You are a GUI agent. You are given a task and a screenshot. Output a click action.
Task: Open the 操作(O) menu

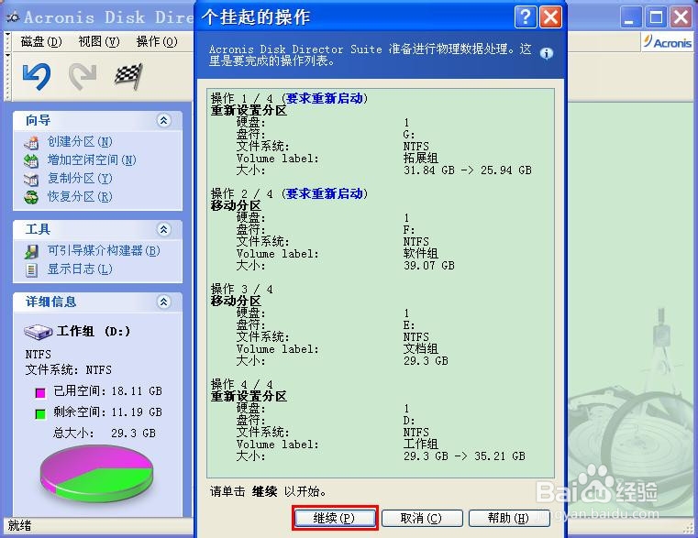coord(157,42)
